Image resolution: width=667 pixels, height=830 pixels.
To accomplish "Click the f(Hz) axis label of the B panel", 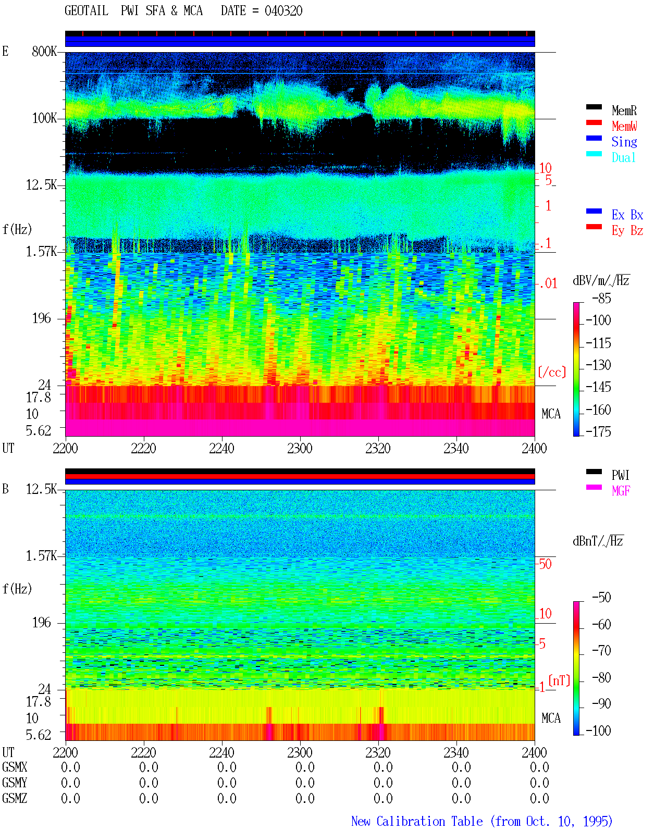I will (x=17, y=589).
